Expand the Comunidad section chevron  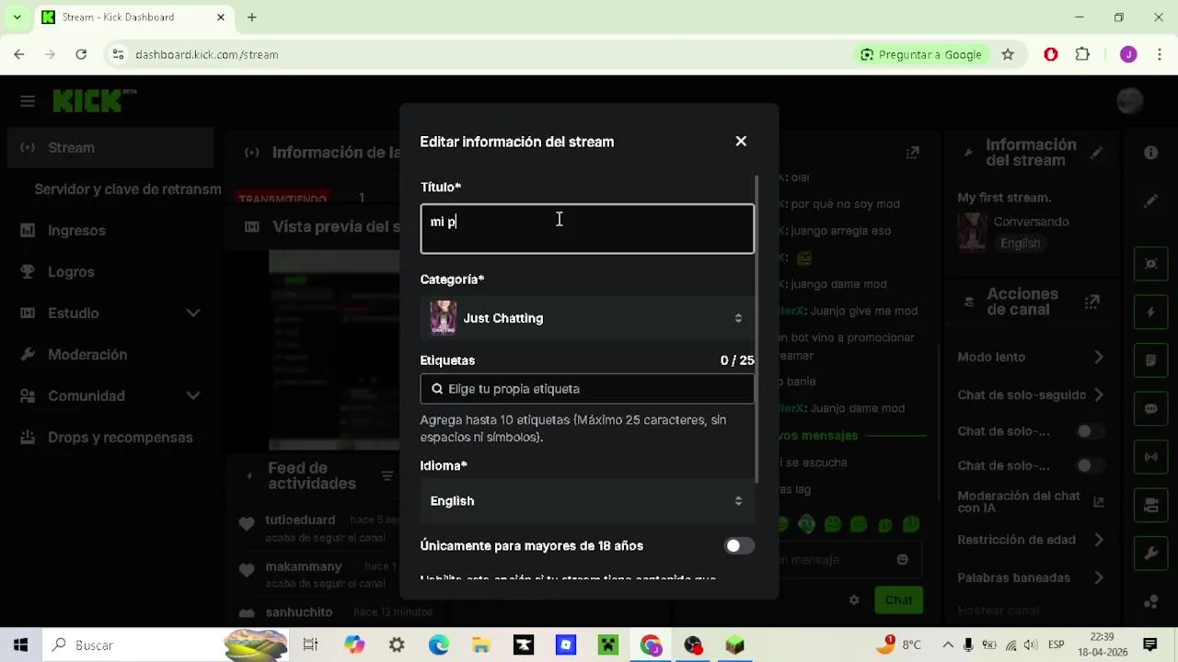pos(192,396)
